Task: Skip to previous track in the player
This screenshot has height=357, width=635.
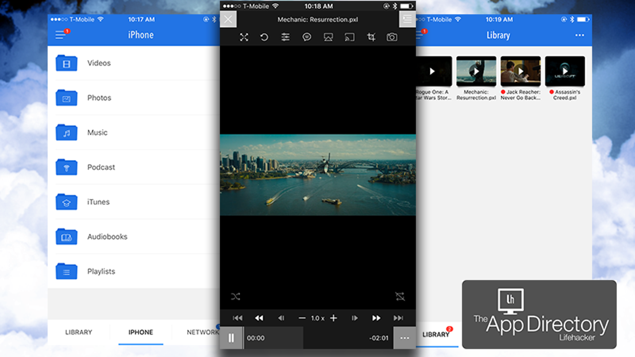Action: click(x=238, y=318)
